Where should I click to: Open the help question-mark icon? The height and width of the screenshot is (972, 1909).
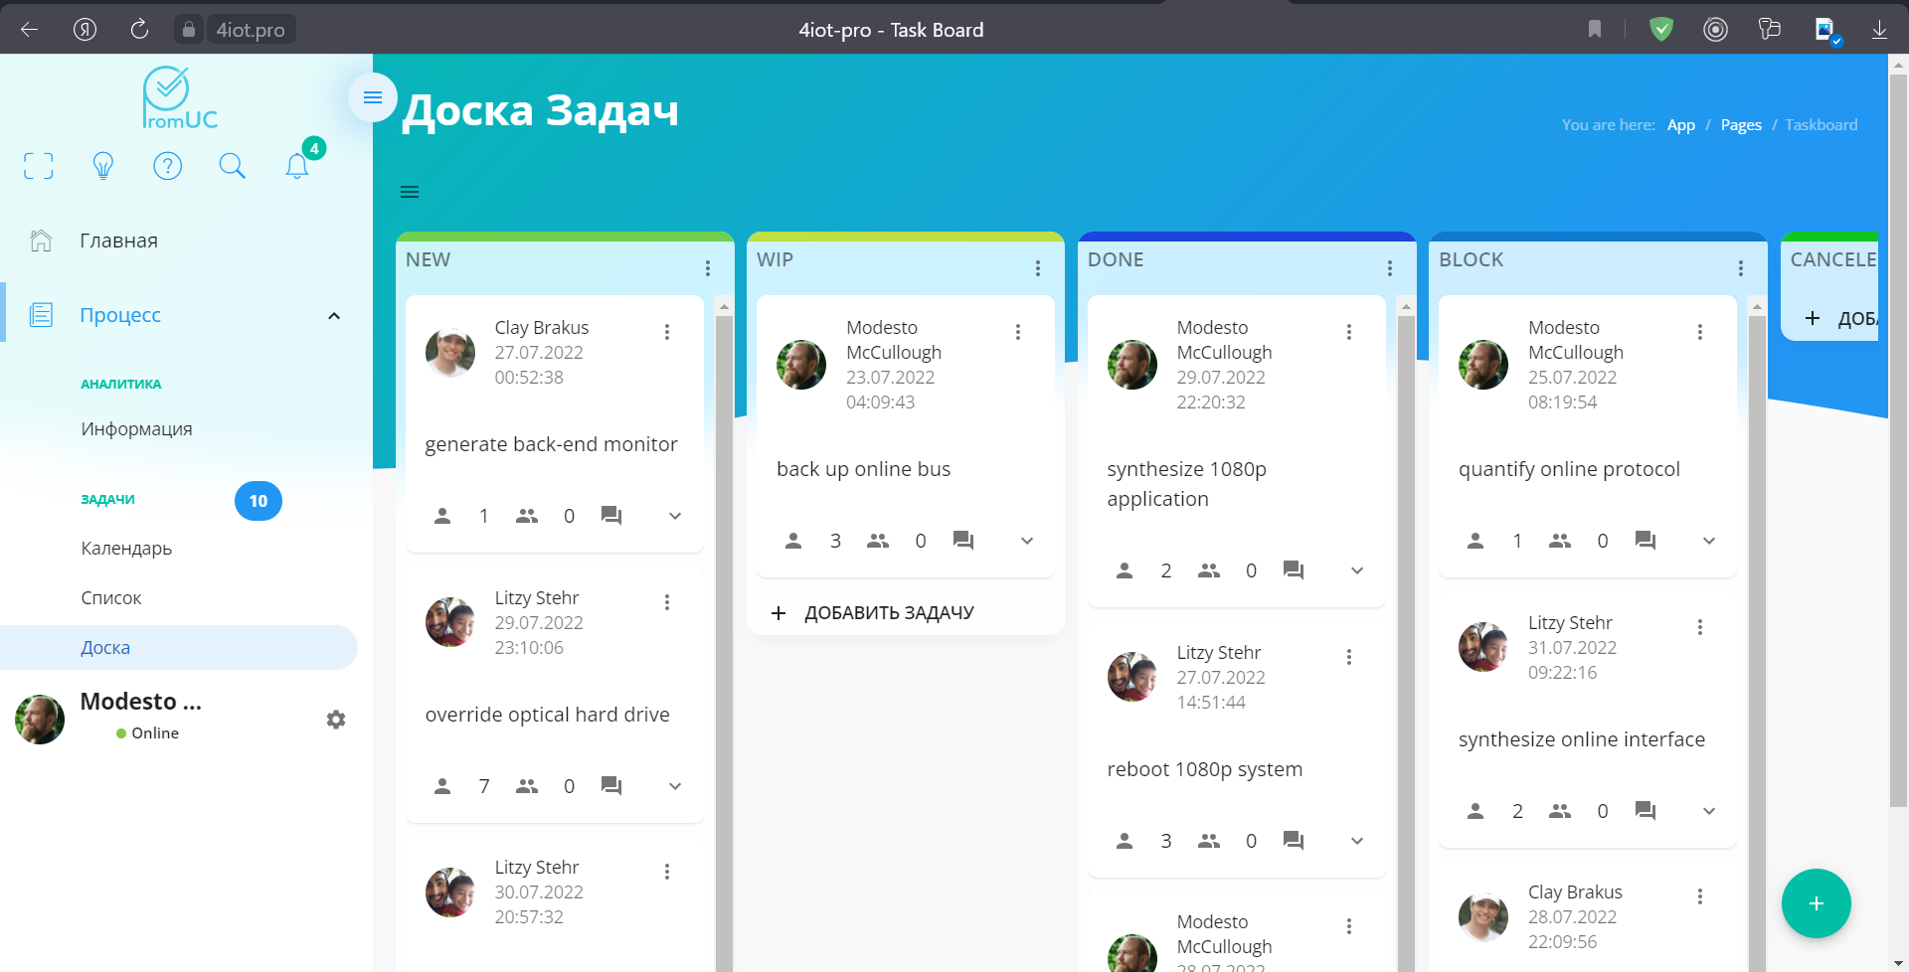(167, 166)
